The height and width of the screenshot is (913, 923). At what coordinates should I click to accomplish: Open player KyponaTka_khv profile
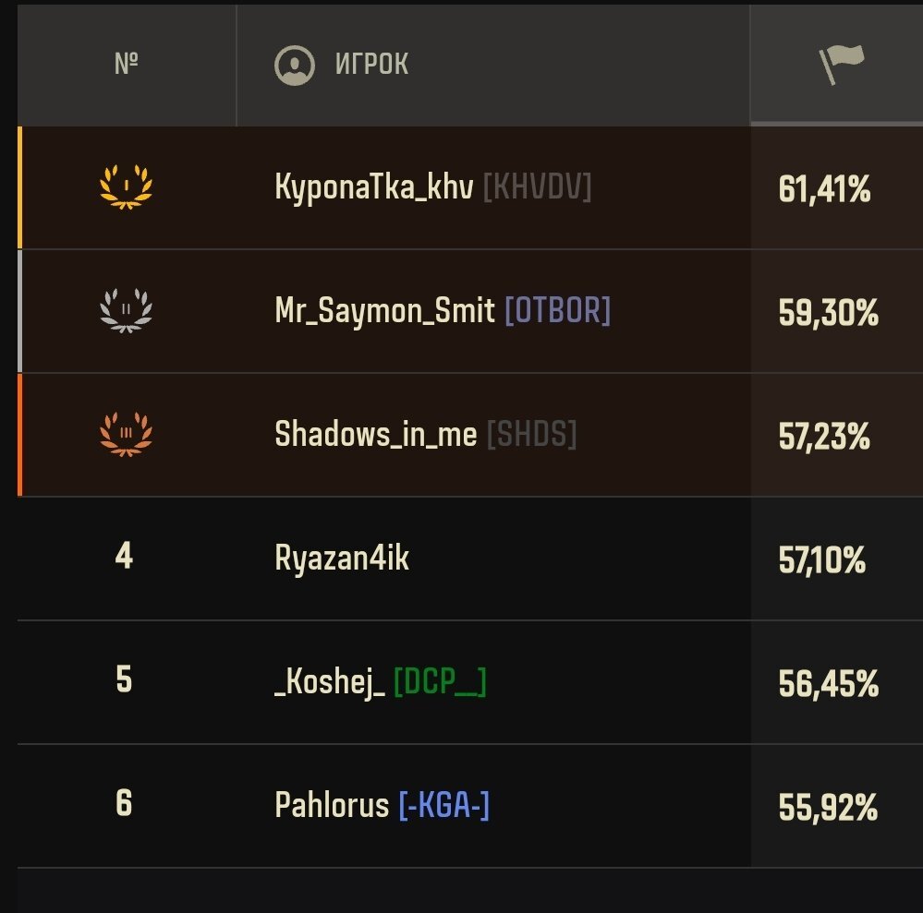pyautogui.click(x=374, y=187)
